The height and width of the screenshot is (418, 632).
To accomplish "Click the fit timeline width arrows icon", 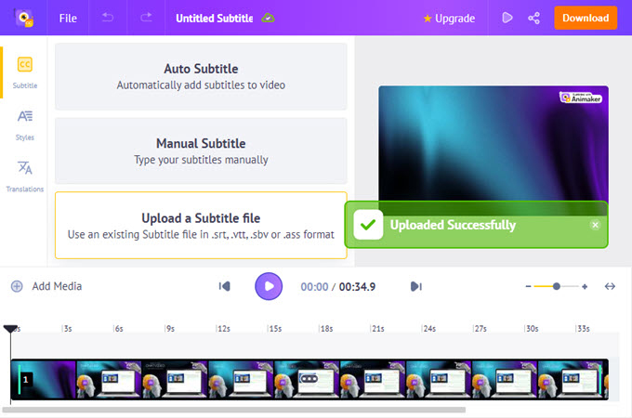I will tap(610, 286).
